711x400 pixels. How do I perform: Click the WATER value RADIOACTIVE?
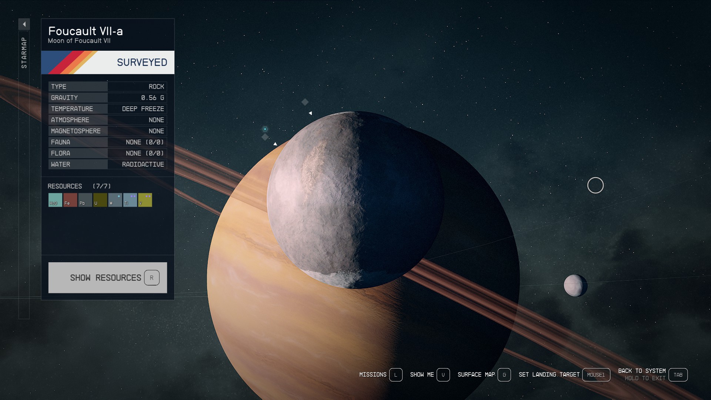click(x=143, y=164)
